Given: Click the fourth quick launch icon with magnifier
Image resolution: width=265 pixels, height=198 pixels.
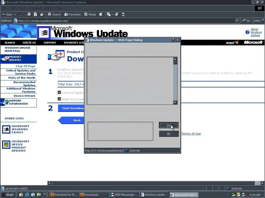Looking at the screenshot, I should 39,195.
